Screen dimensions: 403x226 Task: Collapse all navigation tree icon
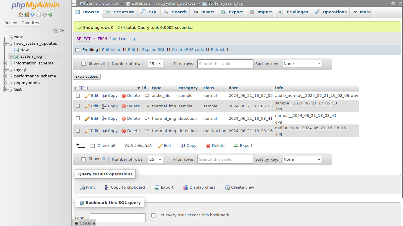[56, 30]
